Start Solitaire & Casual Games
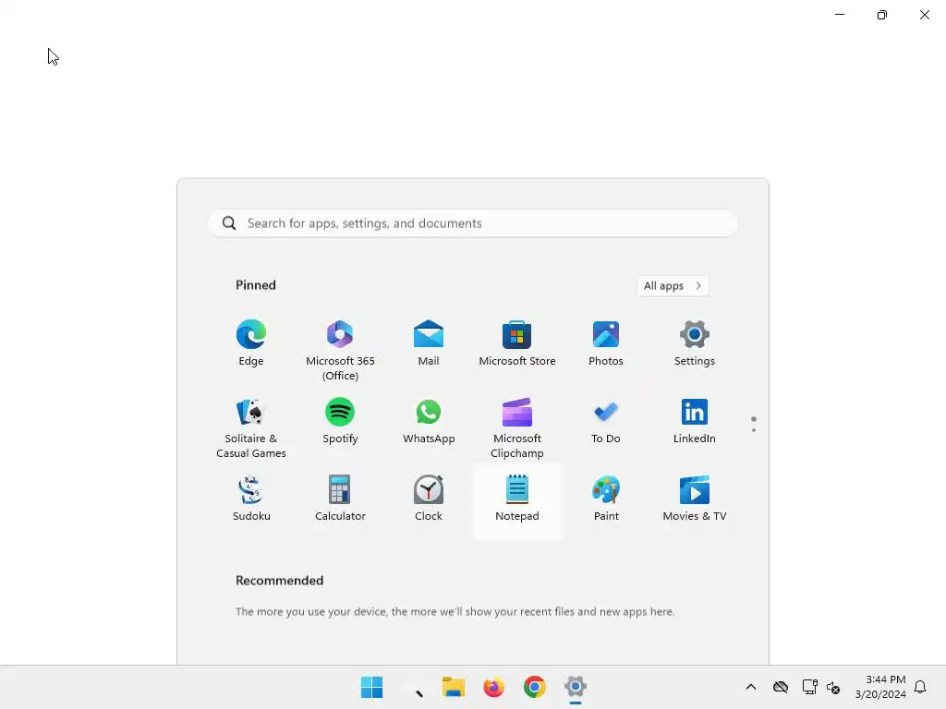Viewport: 946px width, 709px height. pyautogui.click(x=251, y=427)
